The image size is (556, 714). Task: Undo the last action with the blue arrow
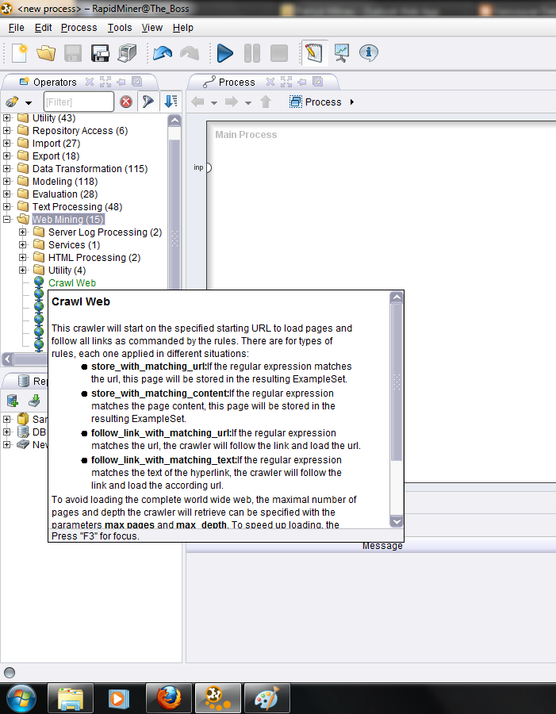[x=163, y=53]
